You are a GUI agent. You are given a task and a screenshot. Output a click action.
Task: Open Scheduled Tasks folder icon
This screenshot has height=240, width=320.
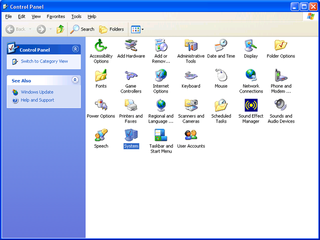221,106
